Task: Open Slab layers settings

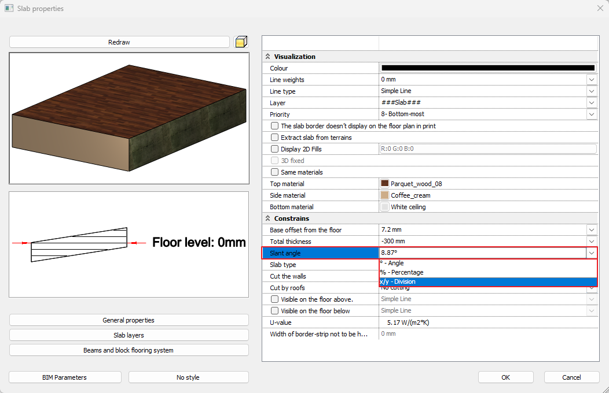Action: (x=129, y=335)
